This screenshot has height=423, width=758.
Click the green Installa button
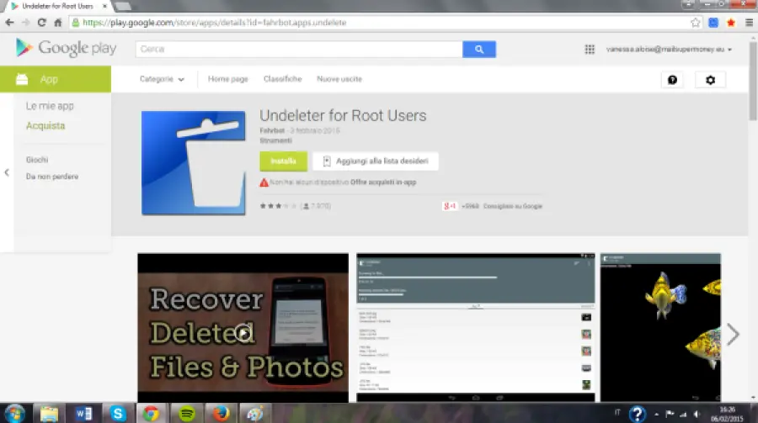point(283,161)
